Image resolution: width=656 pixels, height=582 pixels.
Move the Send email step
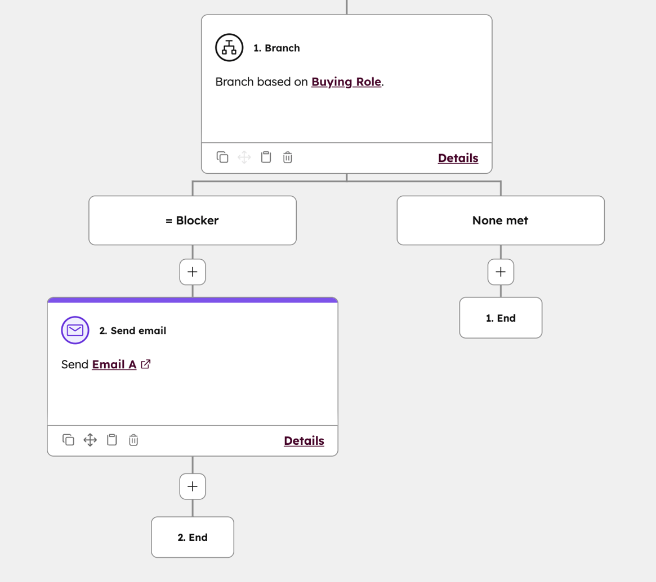pos(90,440)
